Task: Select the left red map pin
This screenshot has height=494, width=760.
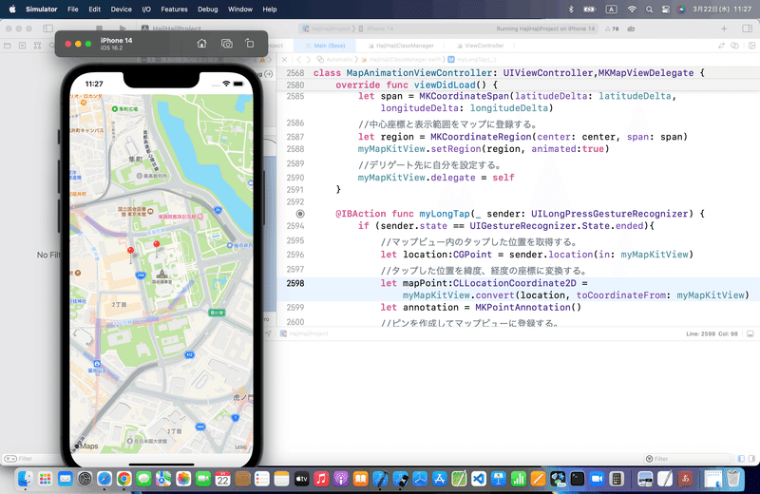Action: 130,251
